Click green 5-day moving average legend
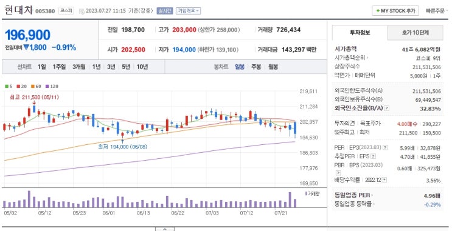 point(9,86)
